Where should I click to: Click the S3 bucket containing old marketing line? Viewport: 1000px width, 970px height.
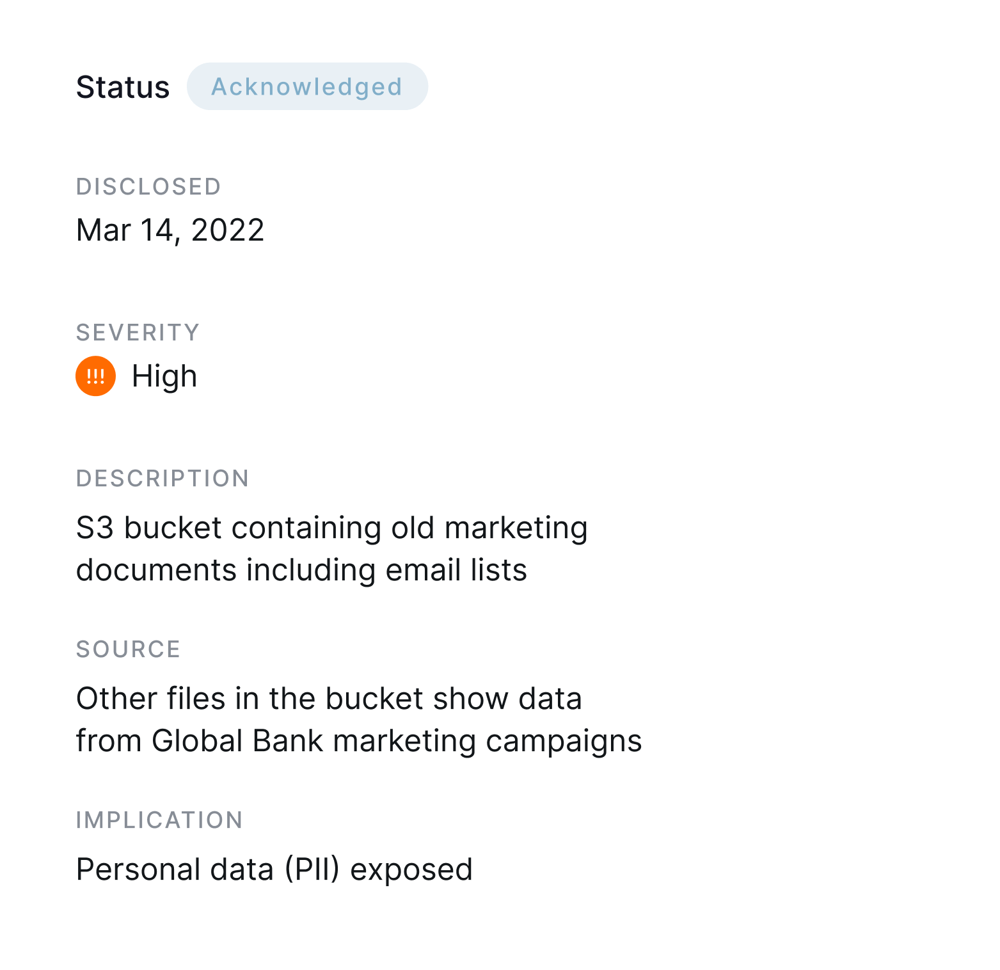click(332, 529)
